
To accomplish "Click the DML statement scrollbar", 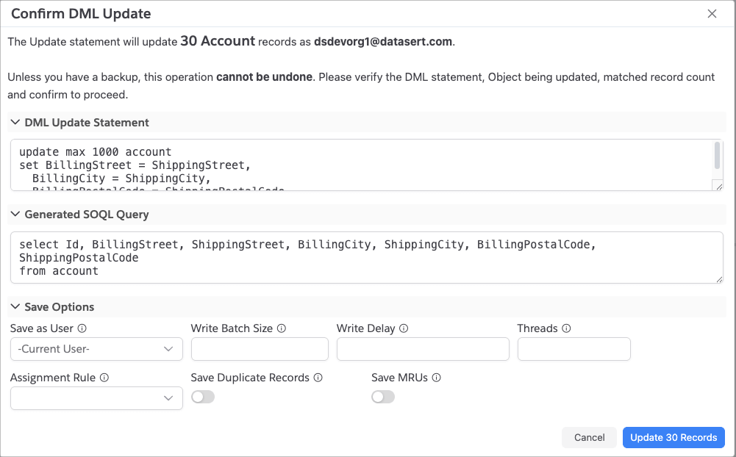I will coord(718,156).
